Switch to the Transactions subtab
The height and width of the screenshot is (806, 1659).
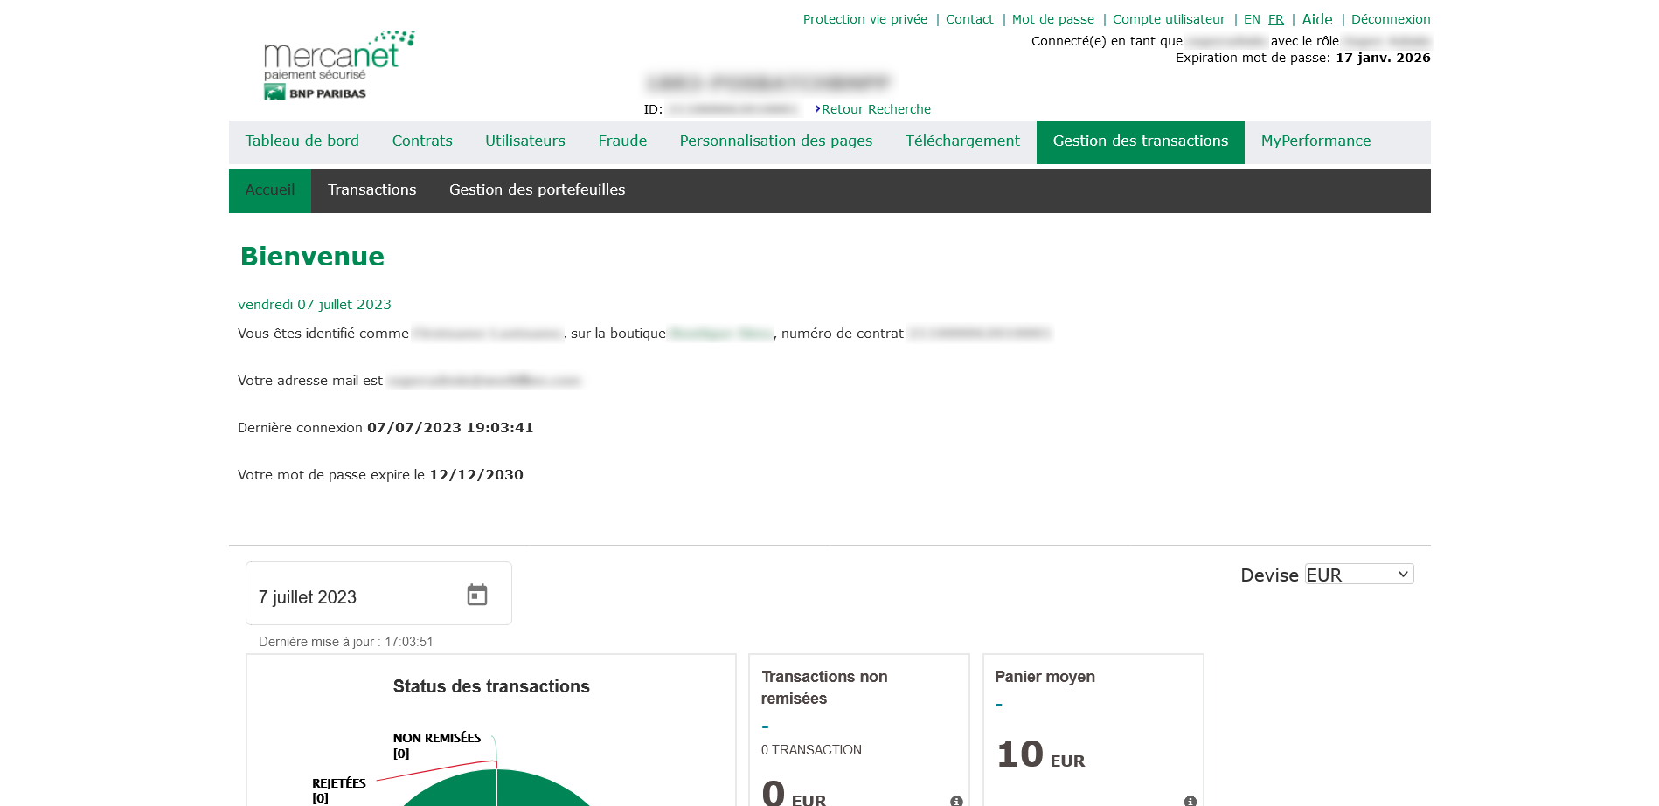[371, 189]
